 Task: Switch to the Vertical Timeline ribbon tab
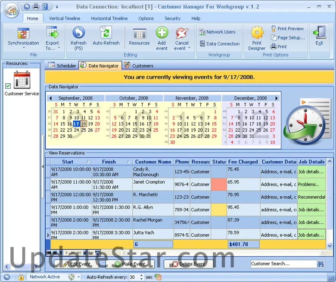[x=65, y=19]
